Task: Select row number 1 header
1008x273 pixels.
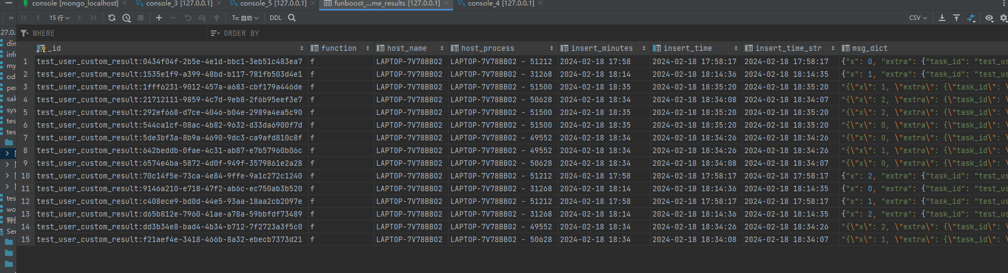Action: [x=25, y=61]
